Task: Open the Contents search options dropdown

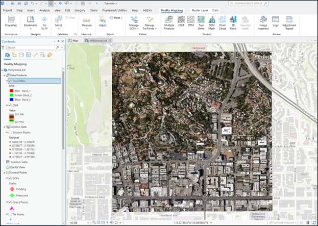Action: (62, 47)
